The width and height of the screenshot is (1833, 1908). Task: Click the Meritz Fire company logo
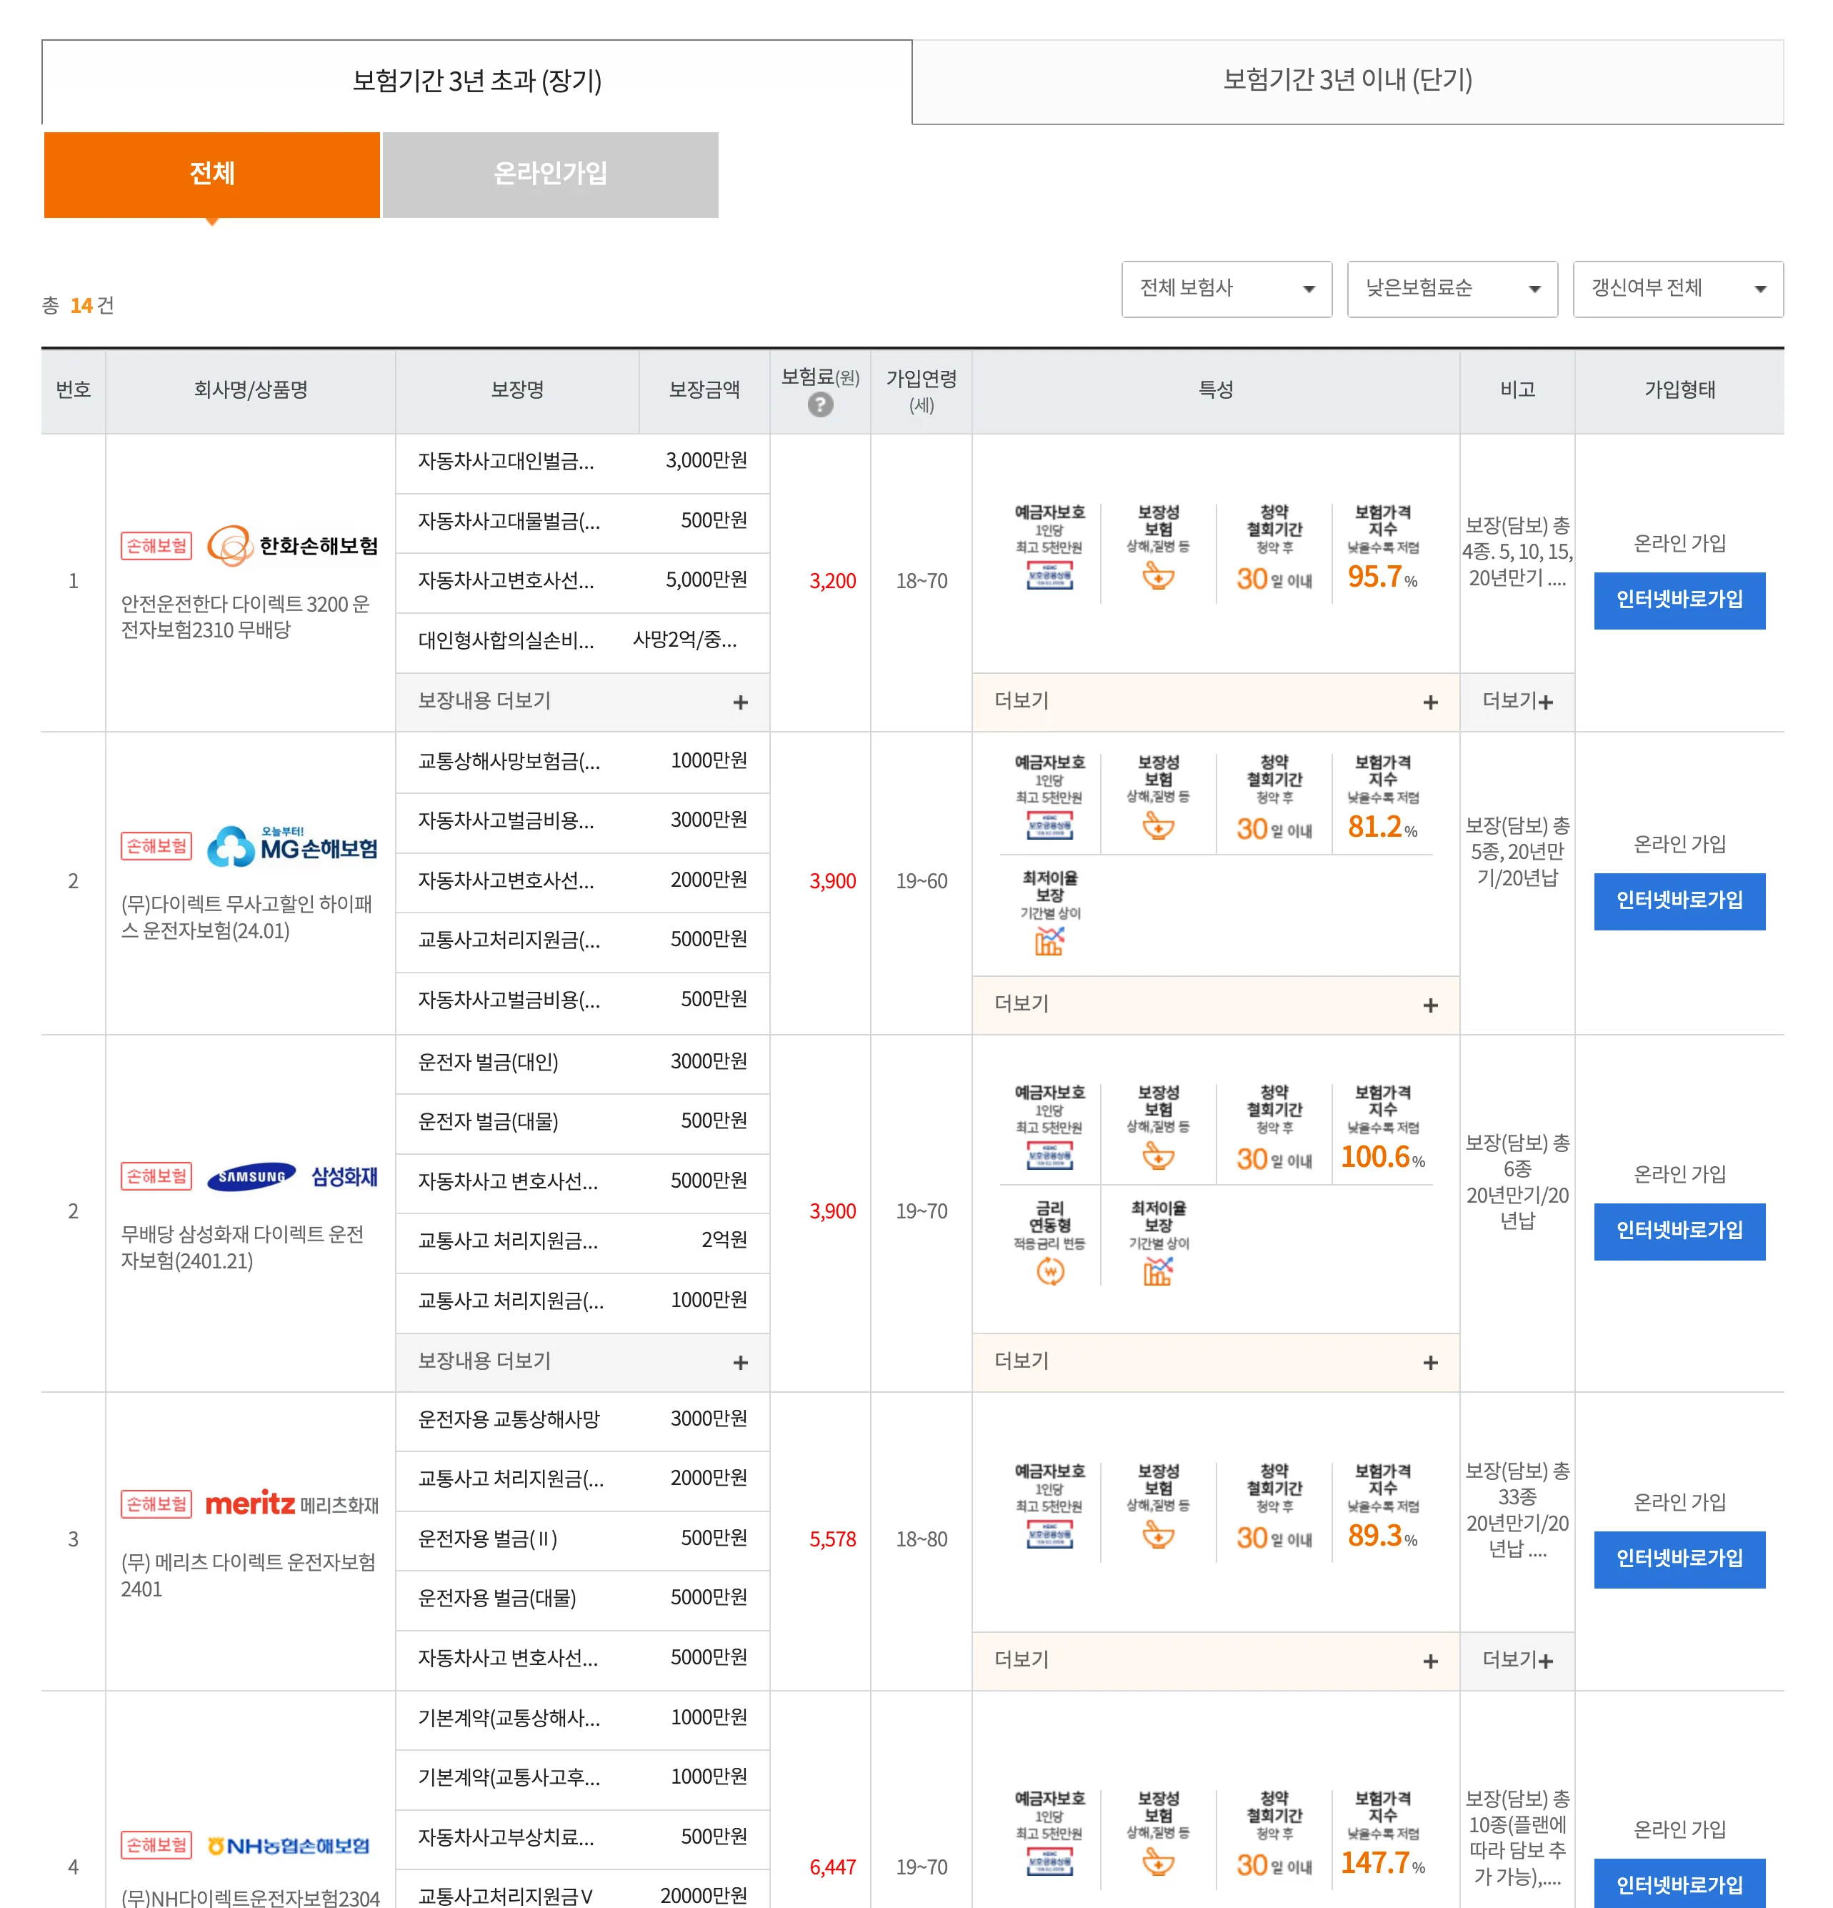point(293,1504)
